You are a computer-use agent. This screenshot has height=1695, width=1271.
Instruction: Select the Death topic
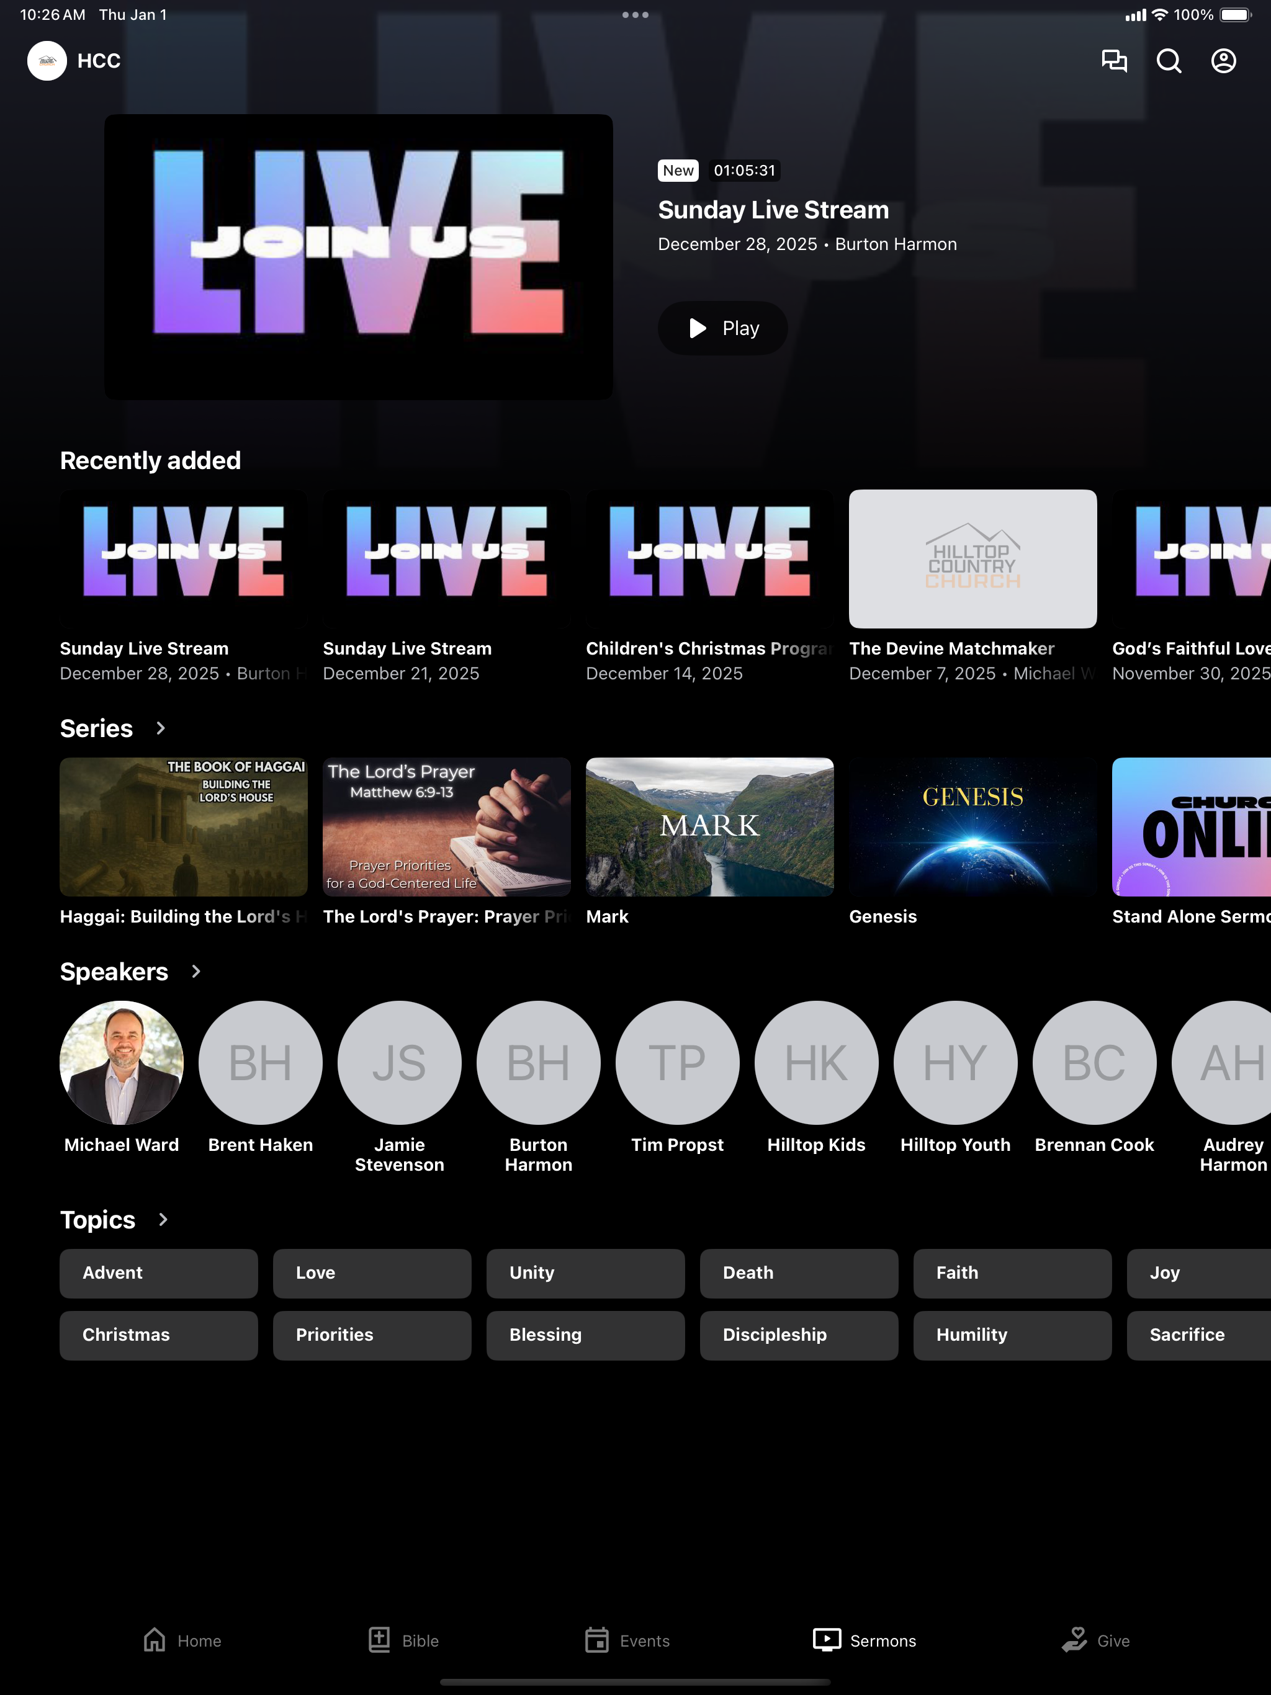coord(799,1272)
